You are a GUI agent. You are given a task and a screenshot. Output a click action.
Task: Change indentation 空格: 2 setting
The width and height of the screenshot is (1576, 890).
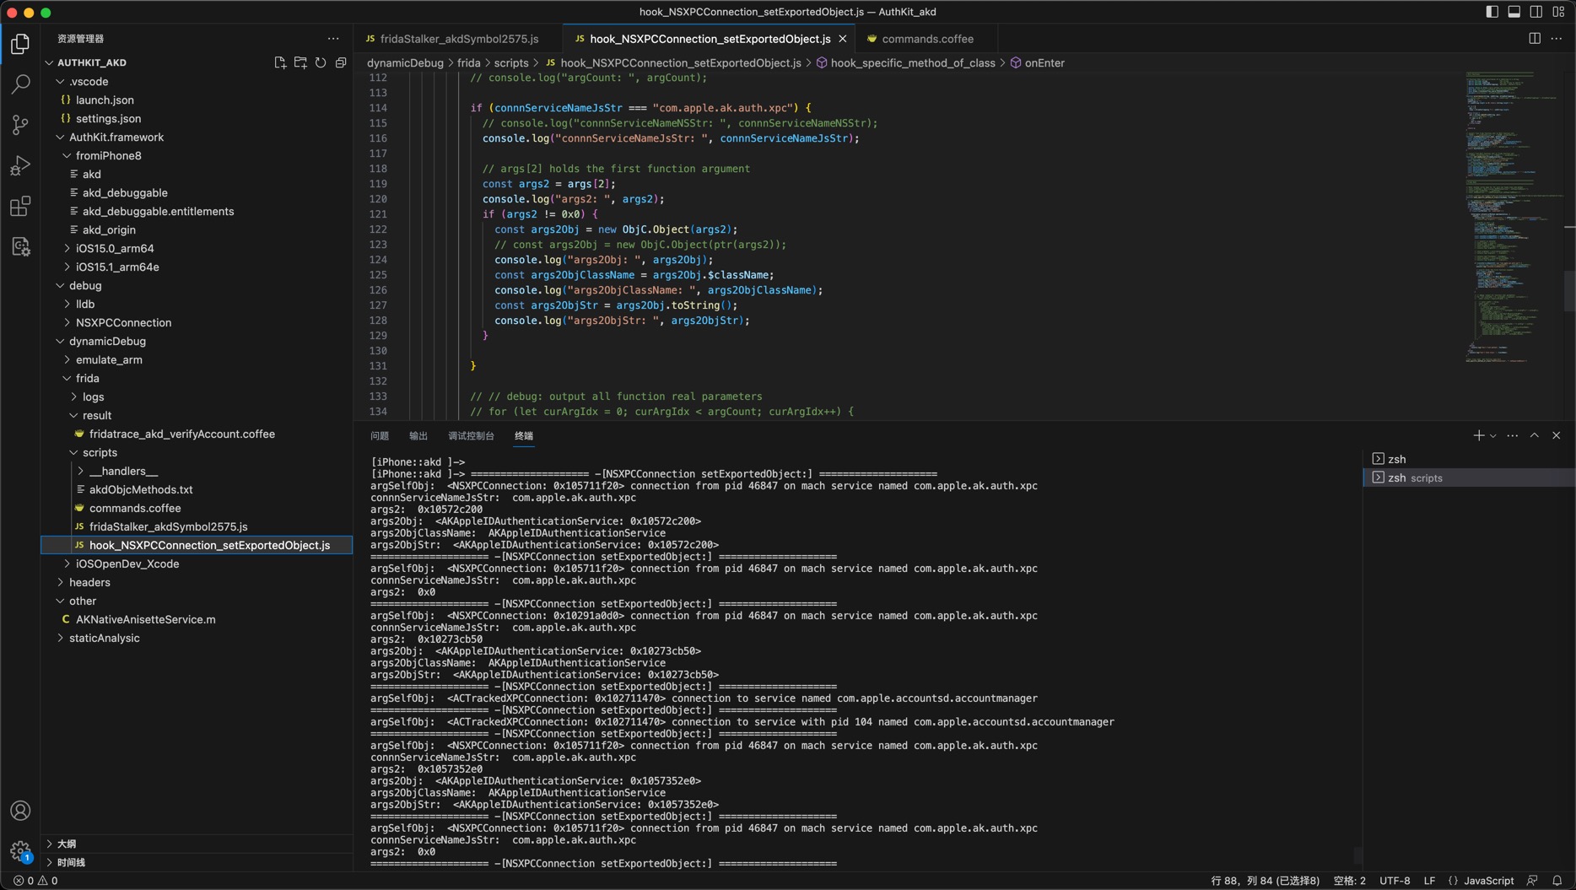click(x=1349, y=881)
